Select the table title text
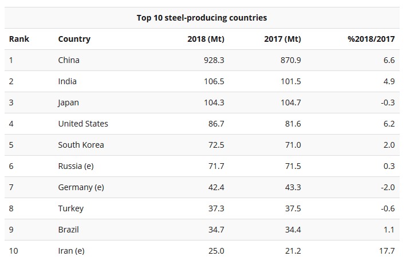Image resolution: width=406 pixels, height=268 pixels. (x=202, y=18)
